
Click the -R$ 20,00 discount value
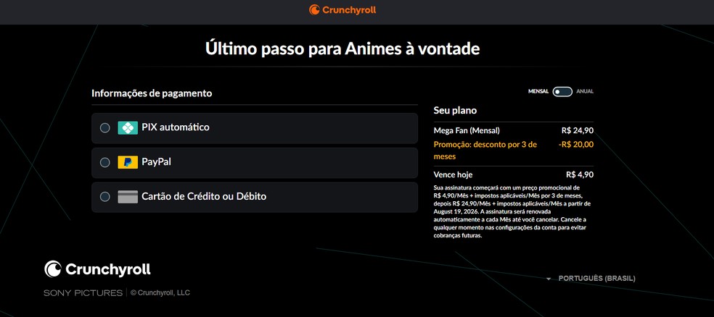coord(576,145)
